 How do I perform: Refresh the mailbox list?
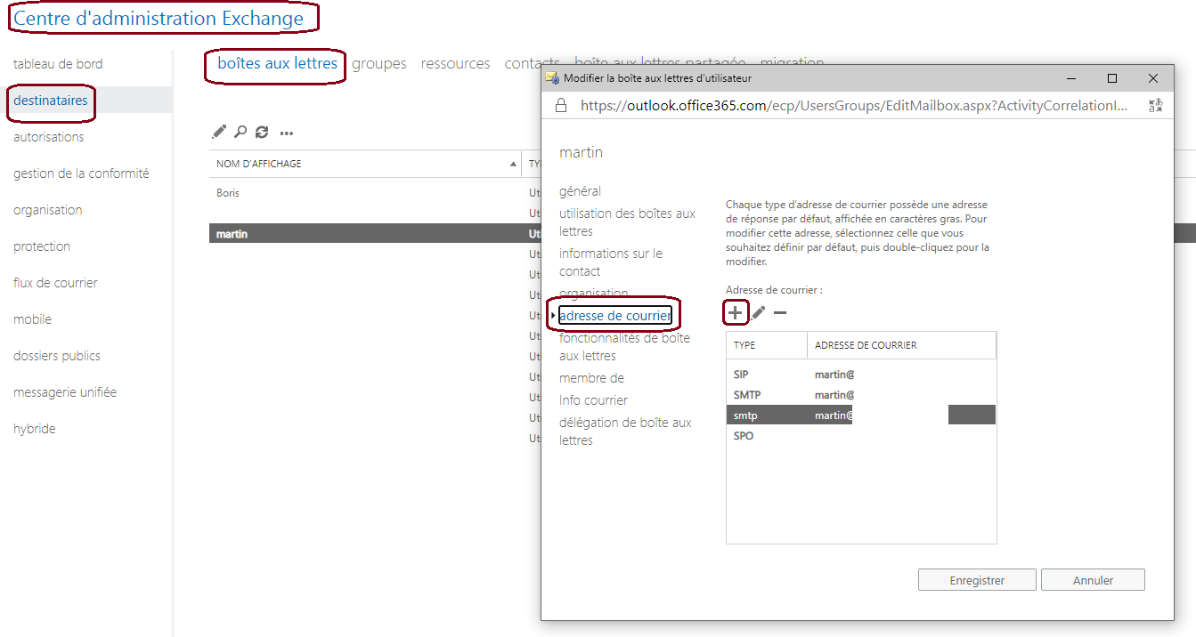click(x=262, y=132)
